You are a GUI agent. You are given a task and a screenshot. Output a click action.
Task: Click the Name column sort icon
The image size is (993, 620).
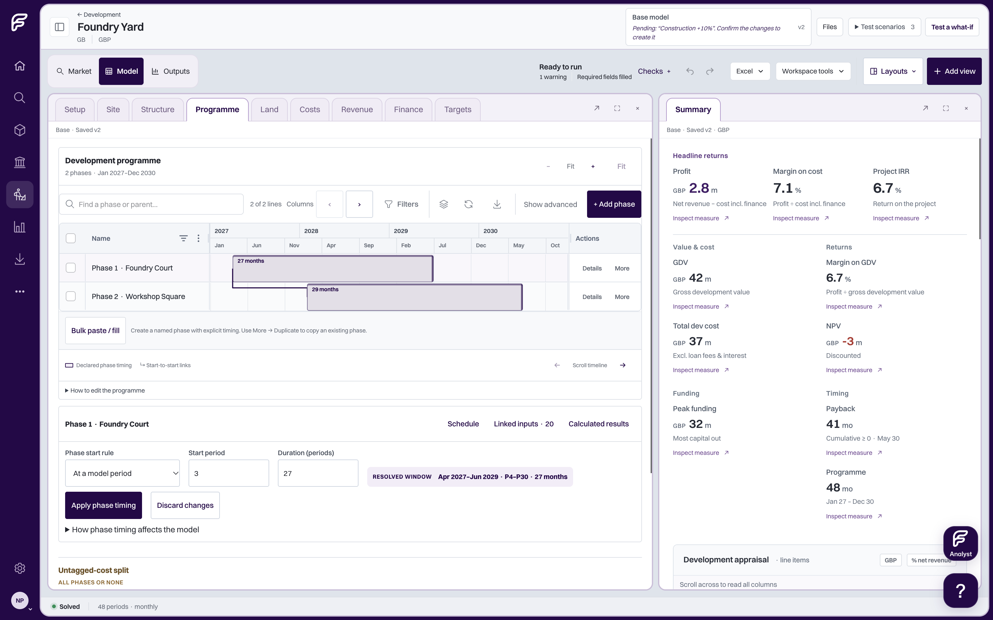(183, 238)
